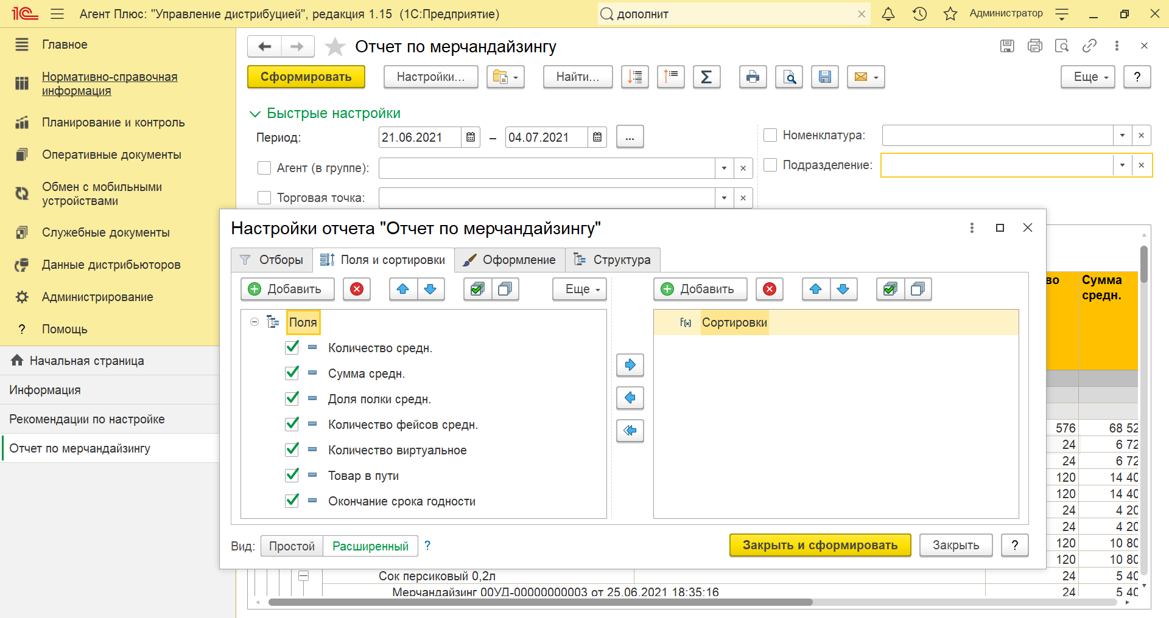Open Оперативные документы section

coord(111,154)
